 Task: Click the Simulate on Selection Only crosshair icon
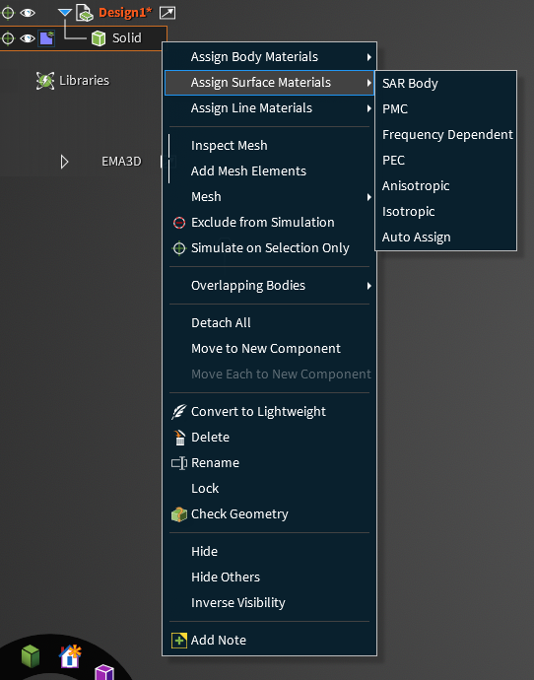tap(179, 248)
